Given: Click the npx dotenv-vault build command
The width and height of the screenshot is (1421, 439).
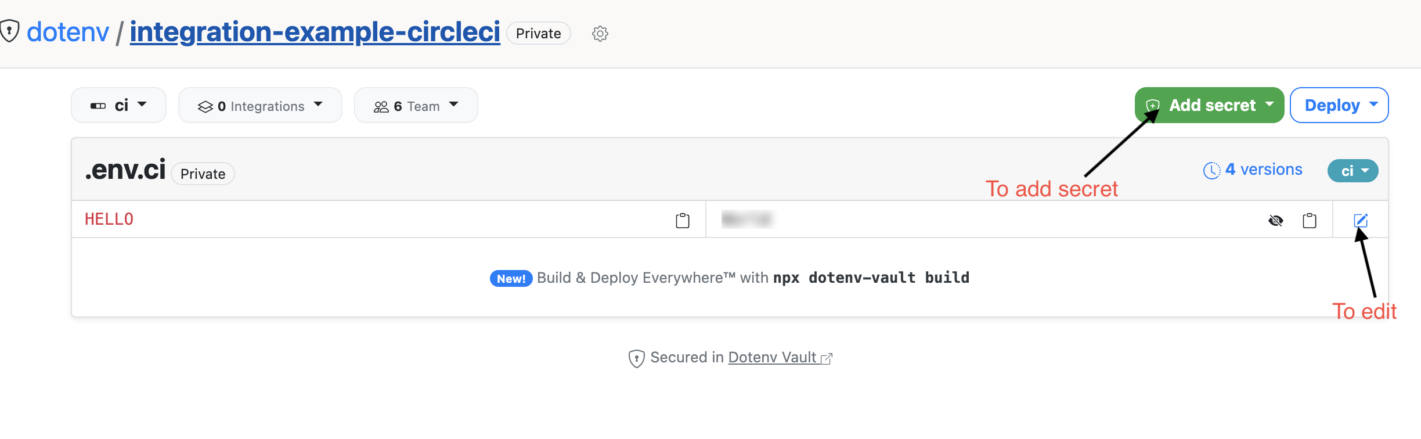Looking at the screenshot, I should (x=871, y=278).
